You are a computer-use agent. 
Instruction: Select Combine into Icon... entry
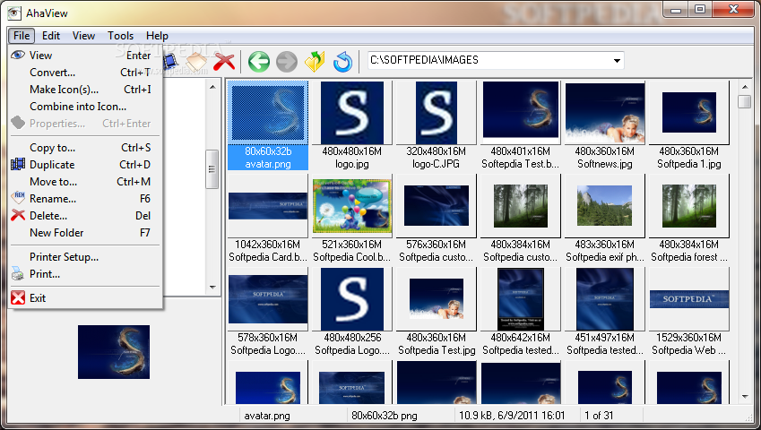(x=85, y=107)
